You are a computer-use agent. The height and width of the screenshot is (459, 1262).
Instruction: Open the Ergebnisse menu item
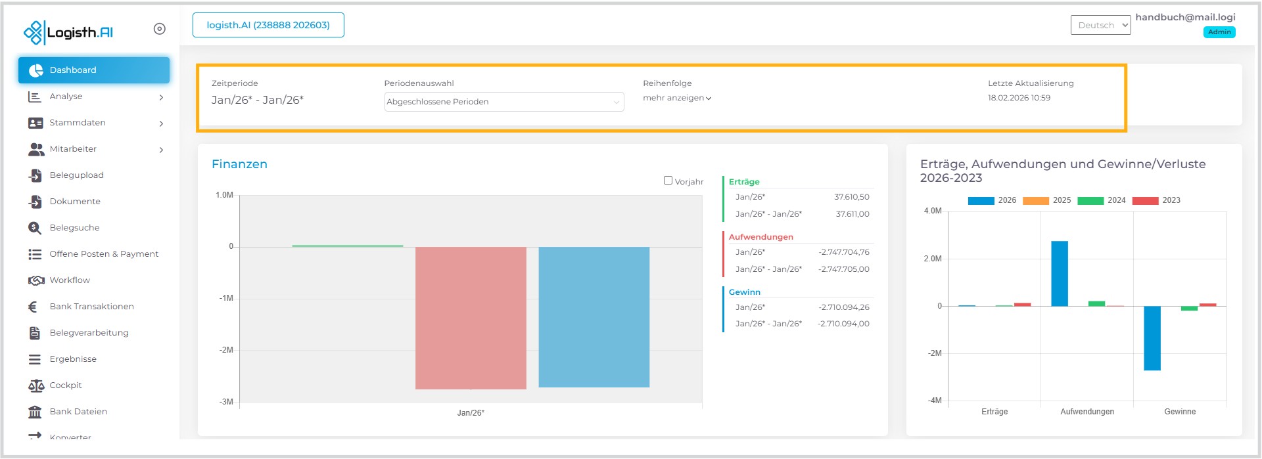click(73, 359)
